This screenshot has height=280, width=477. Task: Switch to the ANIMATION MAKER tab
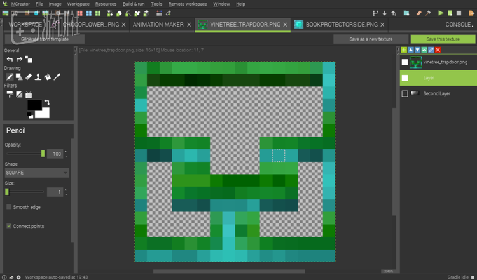click(158, 25)
